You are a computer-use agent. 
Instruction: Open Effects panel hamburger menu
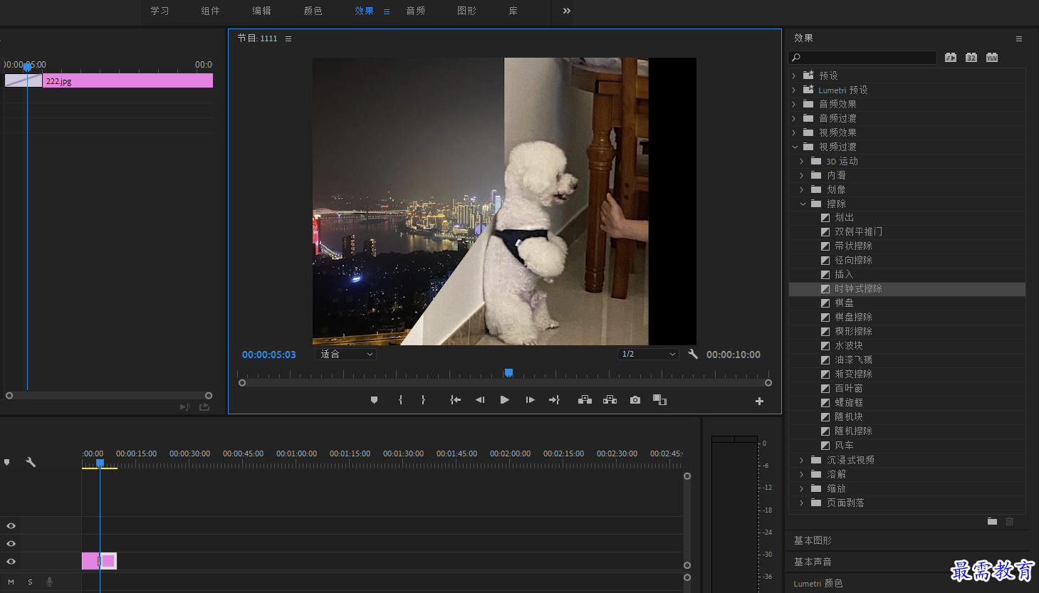click(1019, 38)
